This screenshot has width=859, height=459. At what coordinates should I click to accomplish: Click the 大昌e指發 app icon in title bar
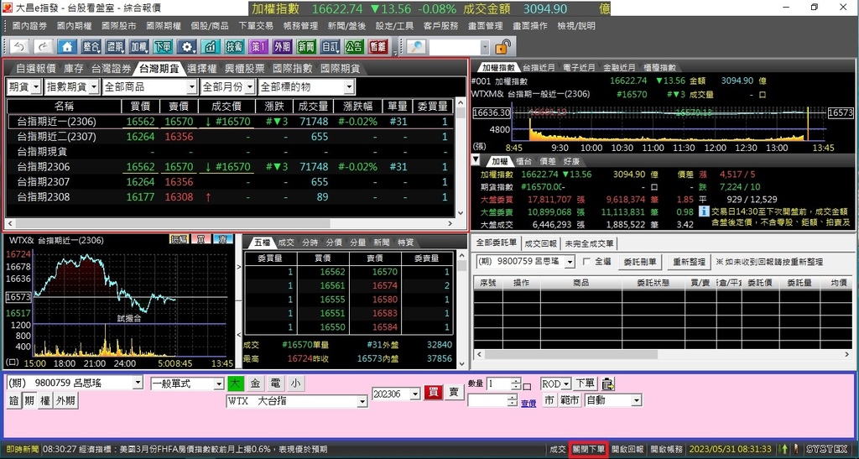(x=7, y=8)
